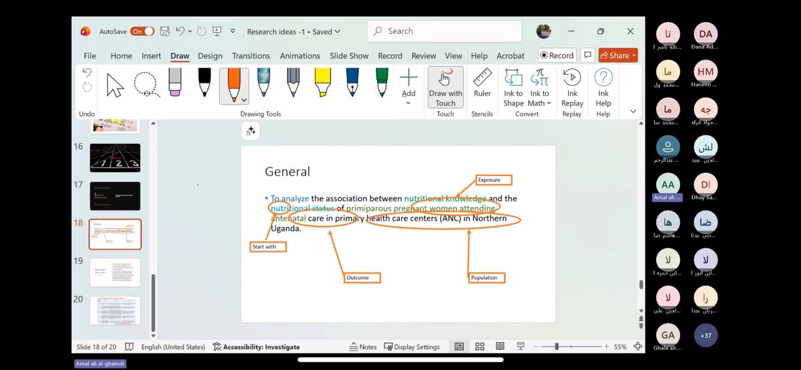Show the +37 more participants
Viewport: 801px width, 370px height.
[x=706, y=335]
